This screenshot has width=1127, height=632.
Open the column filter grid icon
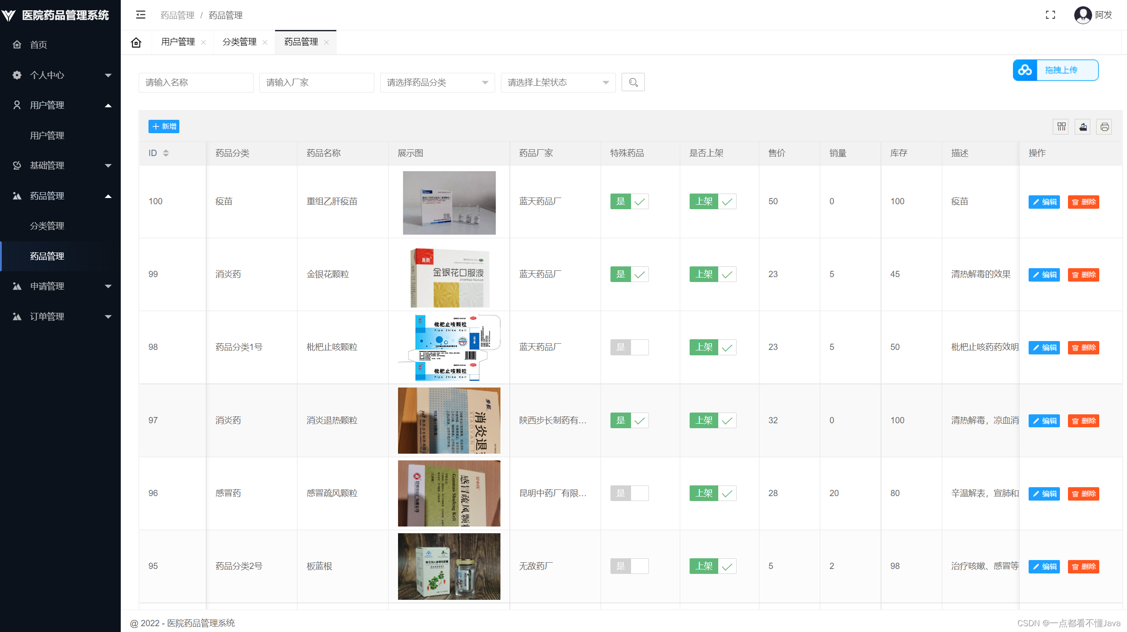1061,127
